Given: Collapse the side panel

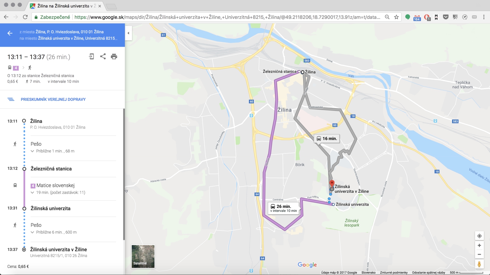Looking at the screenshot, I should [128, 33].
